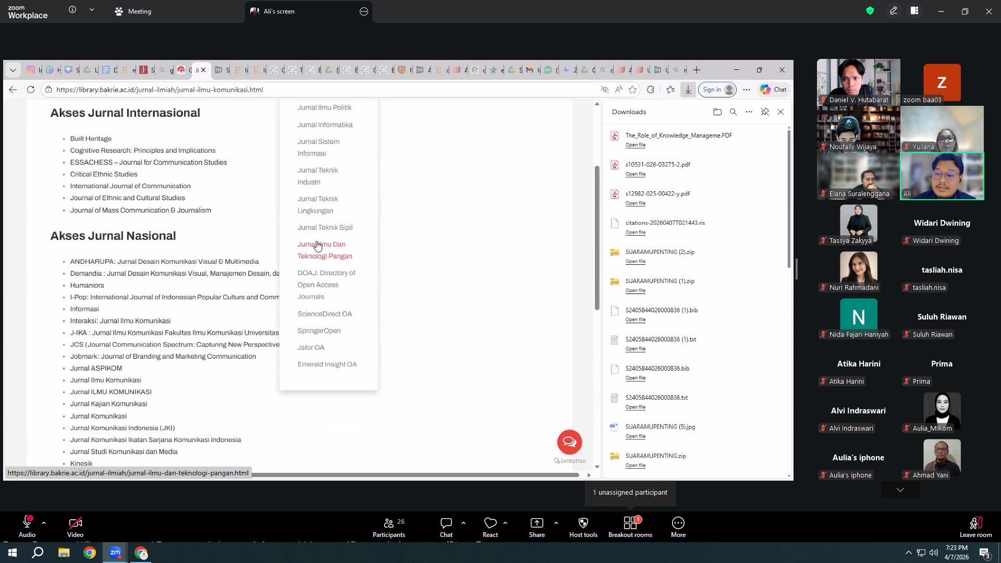Select Emerald Insight OA menu item

[327, 364]
